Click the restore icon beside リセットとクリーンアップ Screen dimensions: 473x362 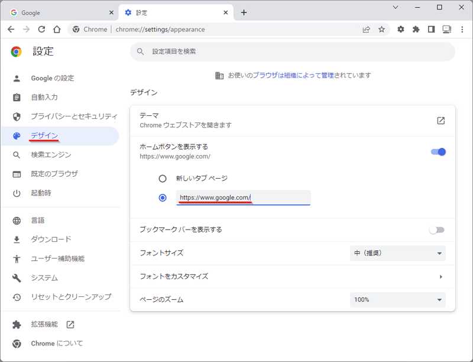17,297
